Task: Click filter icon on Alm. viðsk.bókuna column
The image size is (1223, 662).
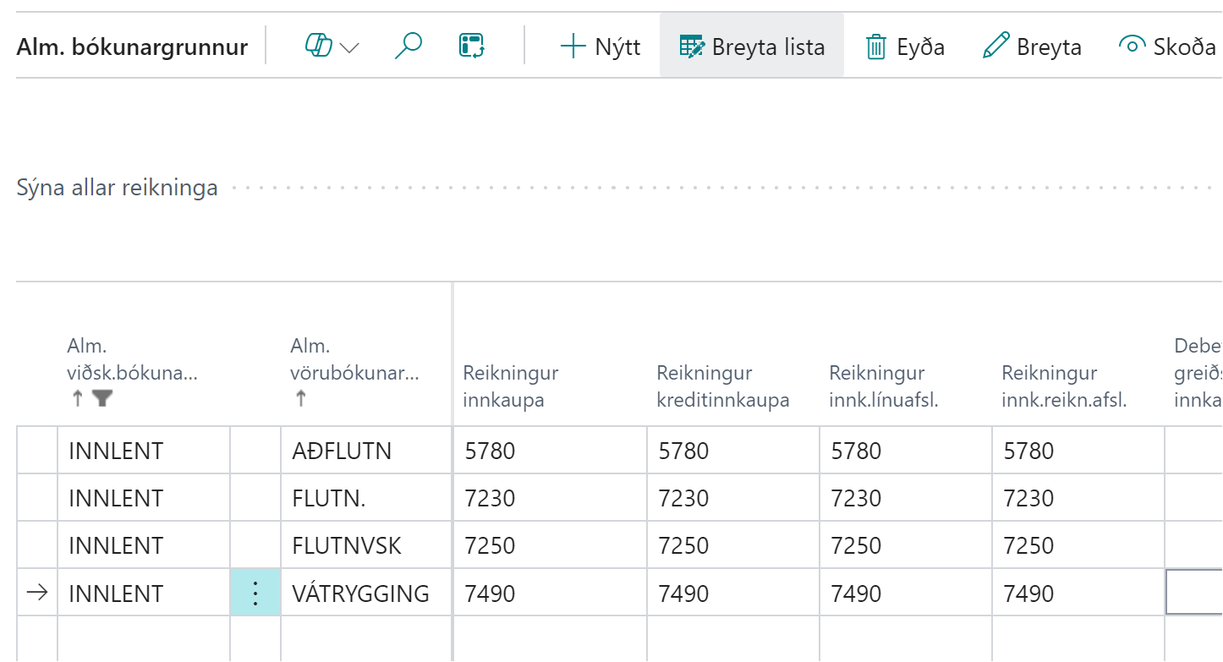Action: pyautogui.click(x=102, y=400)
